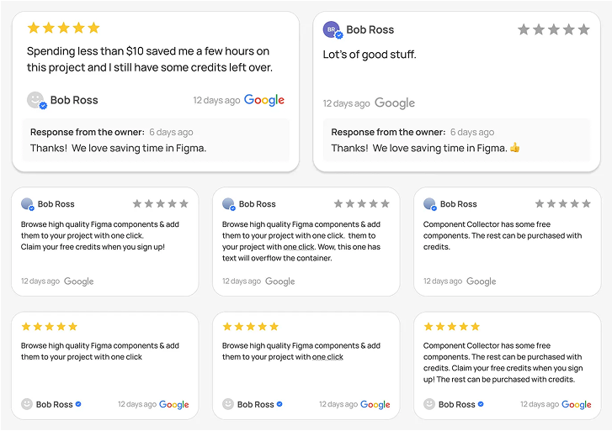Click Bob Ross name in "text will overflow" card

coord(258,204)
